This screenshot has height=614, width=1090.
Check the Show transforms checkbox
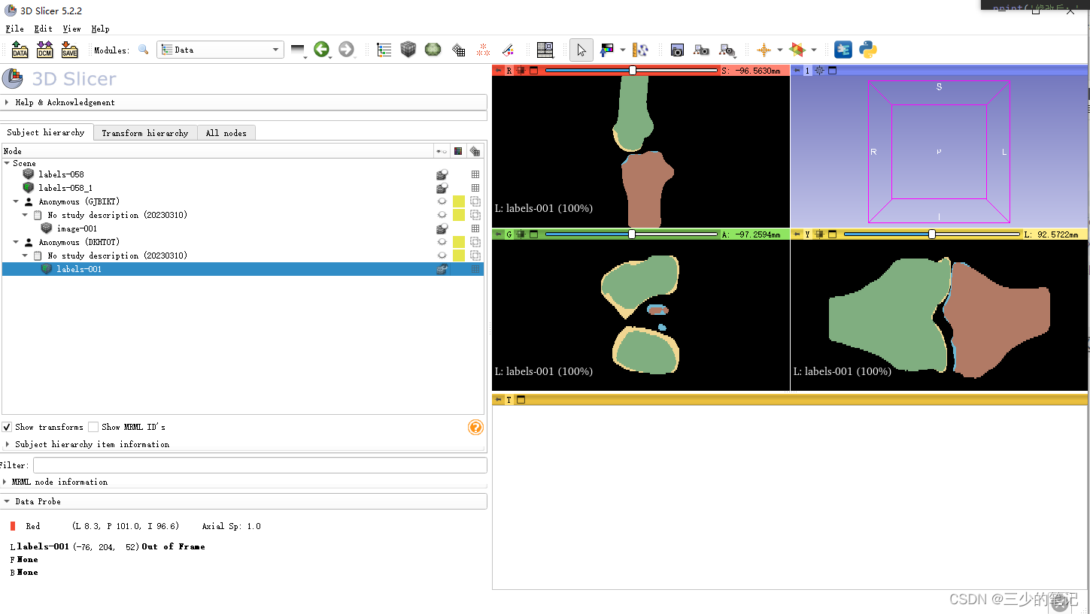pyautogui.click(x=7, y=427)
